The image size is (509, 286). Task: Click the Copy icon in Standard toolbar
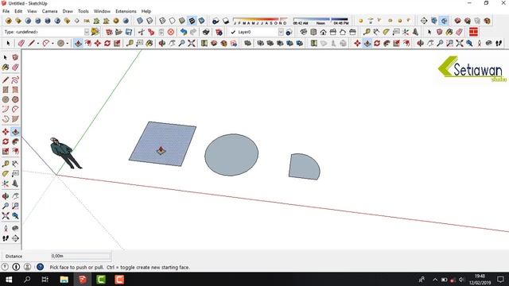[x=151, y=32]
